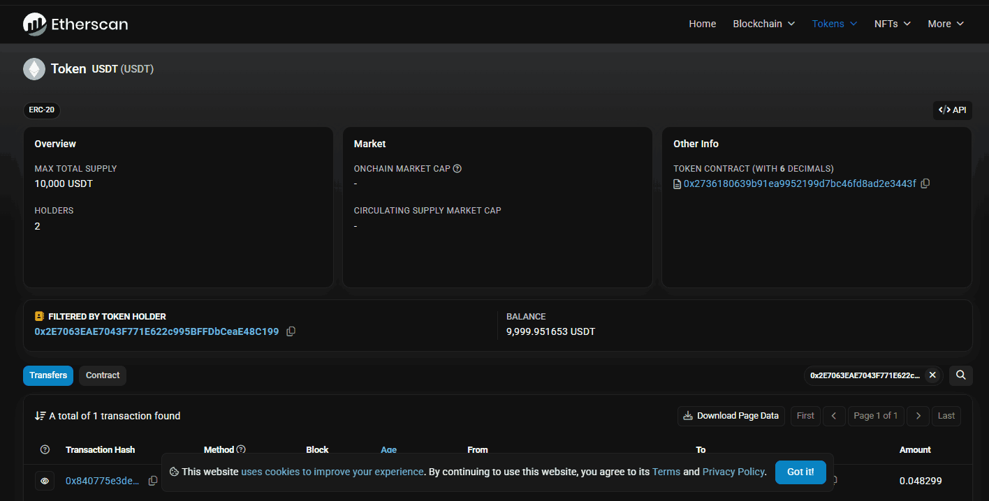Switch to the Contract tab
The image size is (989, 501).
(x=103, y=375)
